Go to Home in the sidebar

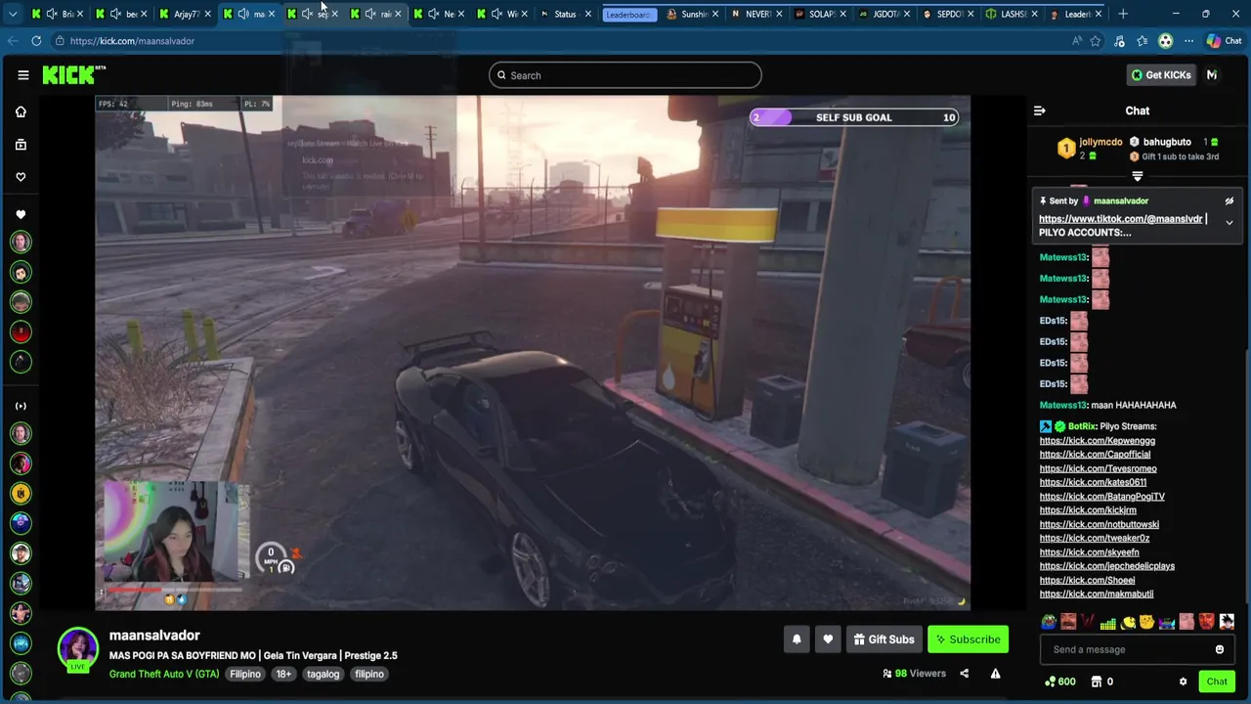(21, 111)
